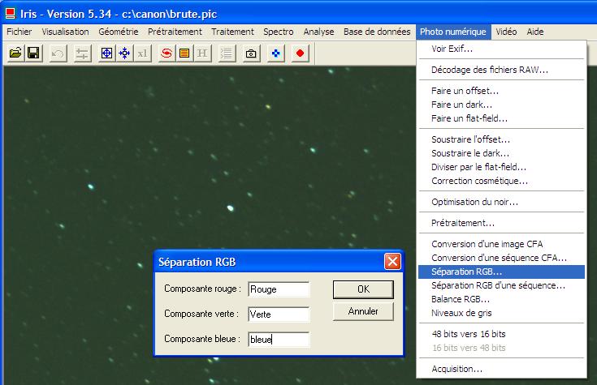Click the red circle record icon
This screenshot has height=385, width=597.
[300, 53]
